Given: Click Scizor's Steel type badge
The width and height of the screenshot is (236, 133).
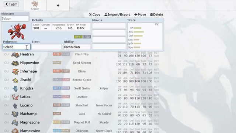Looking at the screenshot, I should click(87, 37).
